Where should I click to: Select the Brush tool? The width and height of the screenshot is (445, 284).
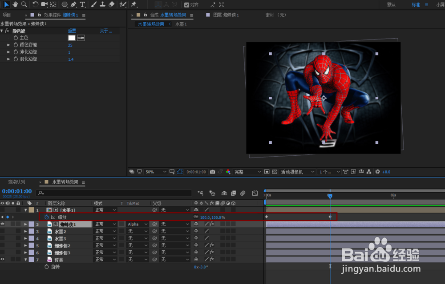tap(93, 4)
